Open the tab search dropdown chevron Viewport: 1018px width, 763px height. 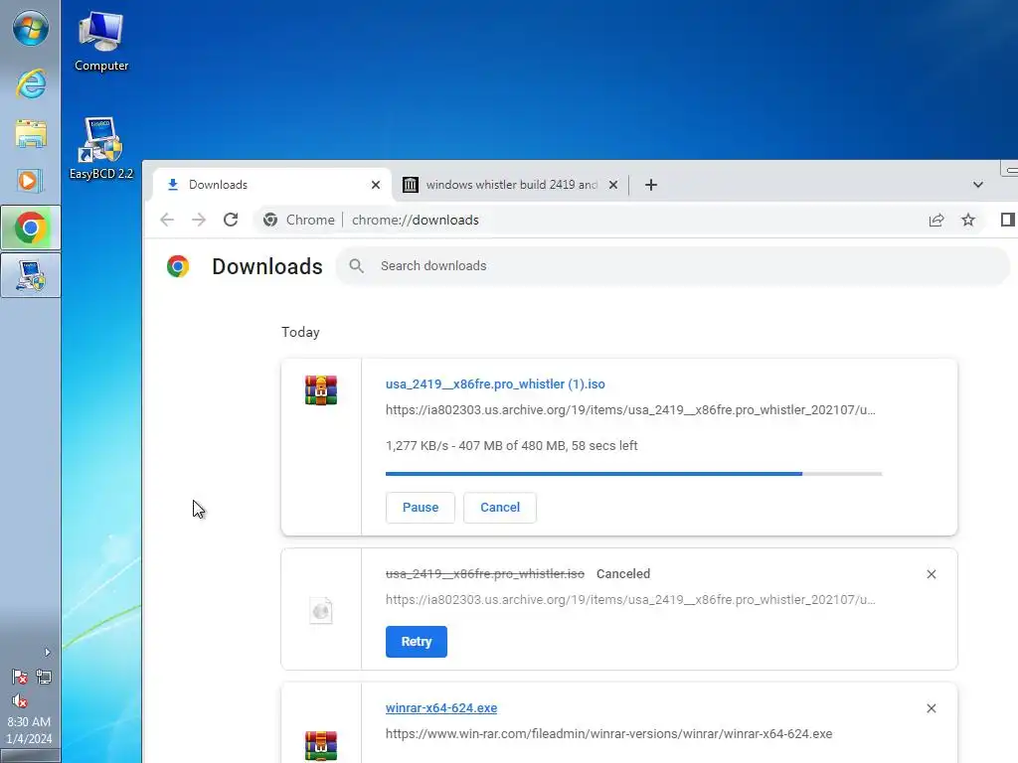[x=978, y=185]
